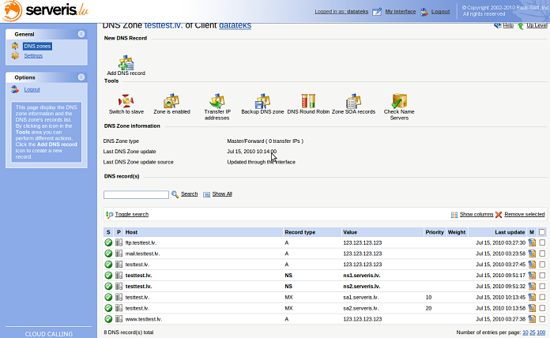The width and height of the screenshot is (550, 338).
Task: Click the Show columns link
Action: 477,214
